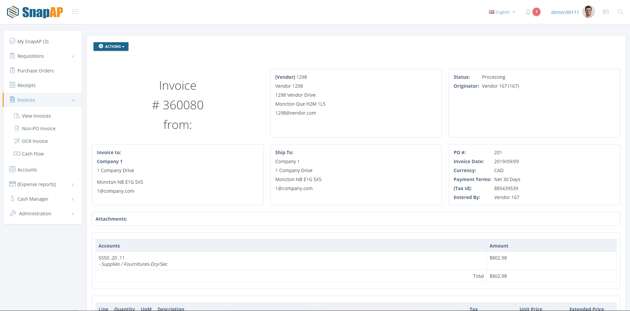Screen dimensions: 630x311
Task: Expand the Administration chevron
Action: pyautogui.click(x=73, y=214)
